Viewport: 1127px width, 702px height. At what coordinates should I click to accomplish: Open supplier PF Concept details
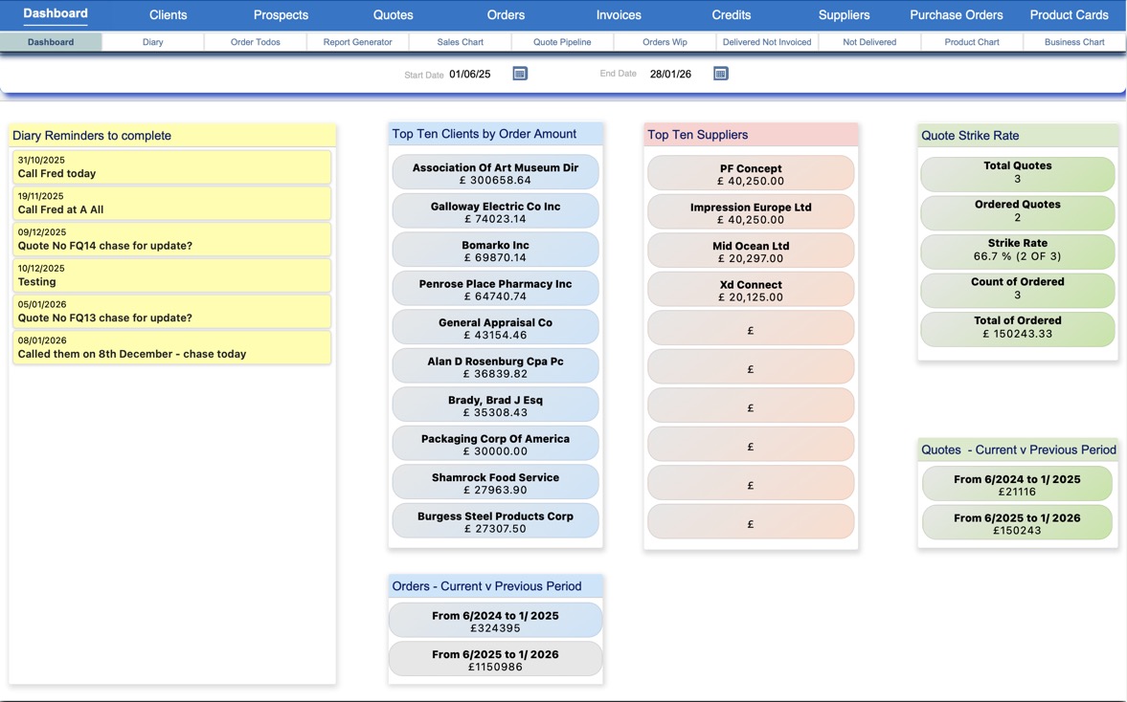click(x=751, y=174)
